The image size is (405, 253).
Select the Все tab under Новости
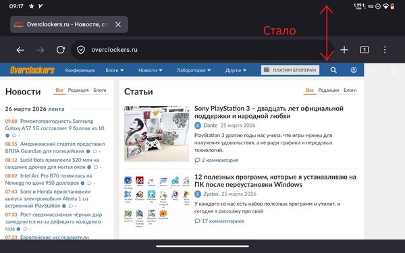(59, 90)
